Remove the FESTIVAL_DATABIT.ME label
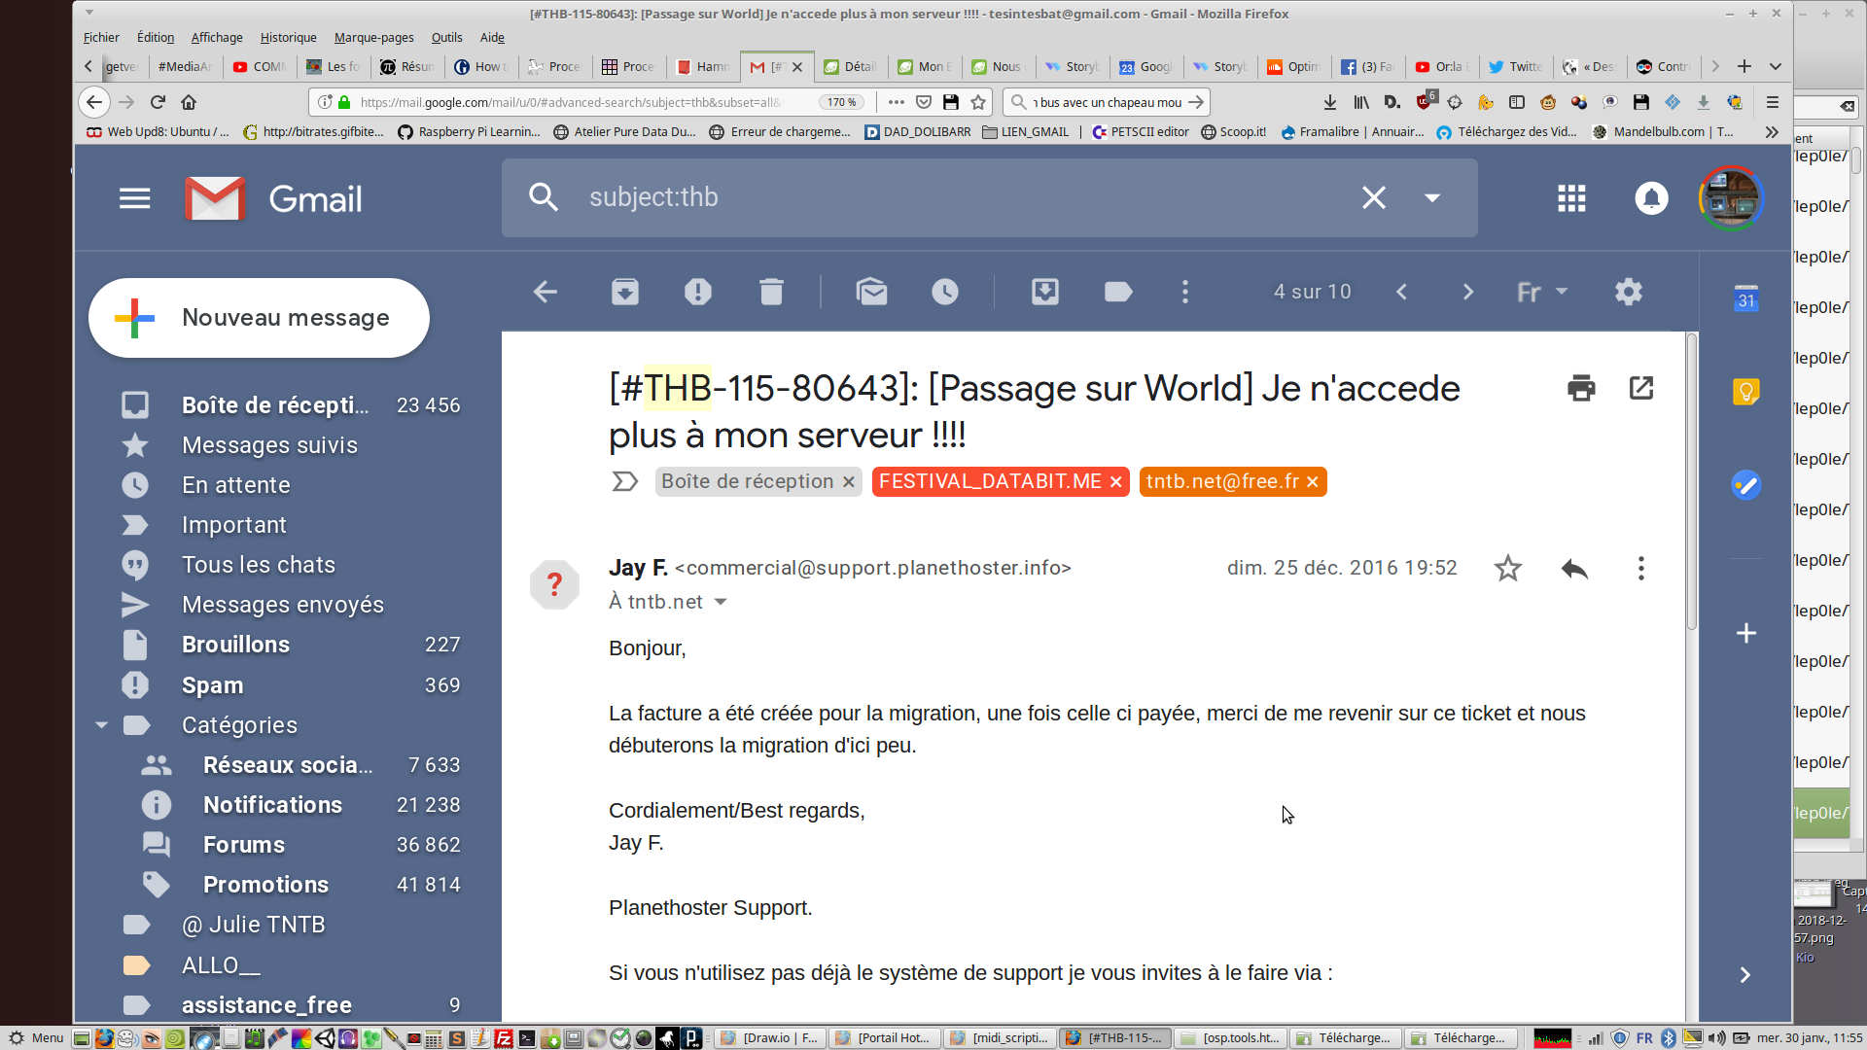1867x1050 pixels. click(x=1116, y=482)
